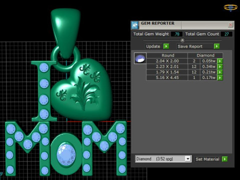This screenshot has height=180, width=240.
Task: Select the large oval gem in letter O
Action: 66,155
